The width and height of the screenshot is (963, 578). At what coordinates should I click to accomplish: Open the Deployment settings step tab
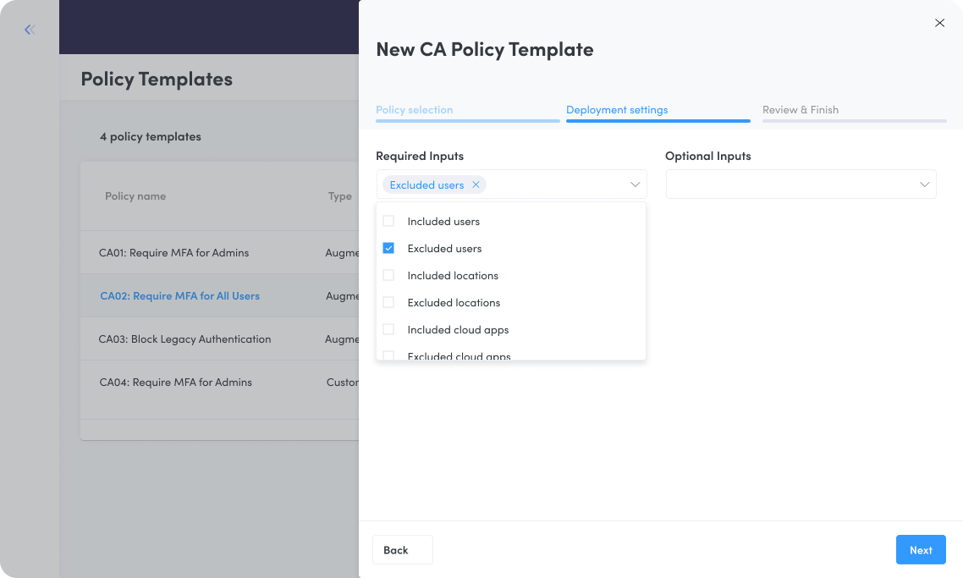pyautogui.click(x=617, y=109)
